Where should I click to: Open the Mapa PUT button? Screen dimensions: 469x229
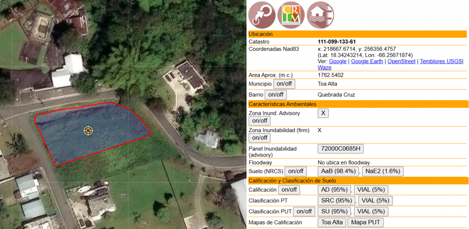click(365, 223)
